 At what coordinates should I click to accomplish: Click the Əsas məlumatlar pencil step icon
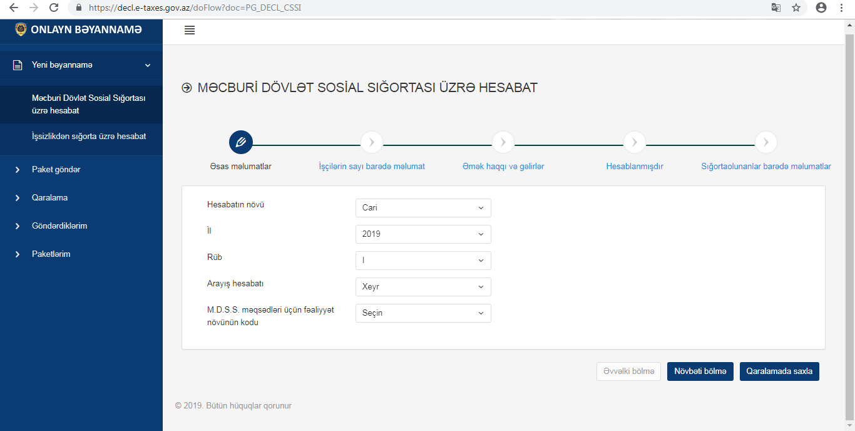240,142
